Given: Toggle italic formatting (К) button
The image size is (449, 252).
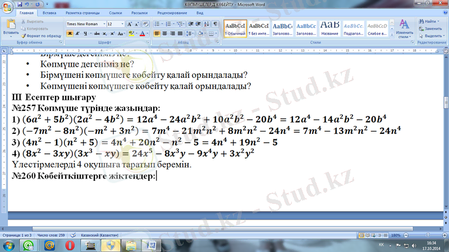Looking at the screenshot, I should (77, 34).
